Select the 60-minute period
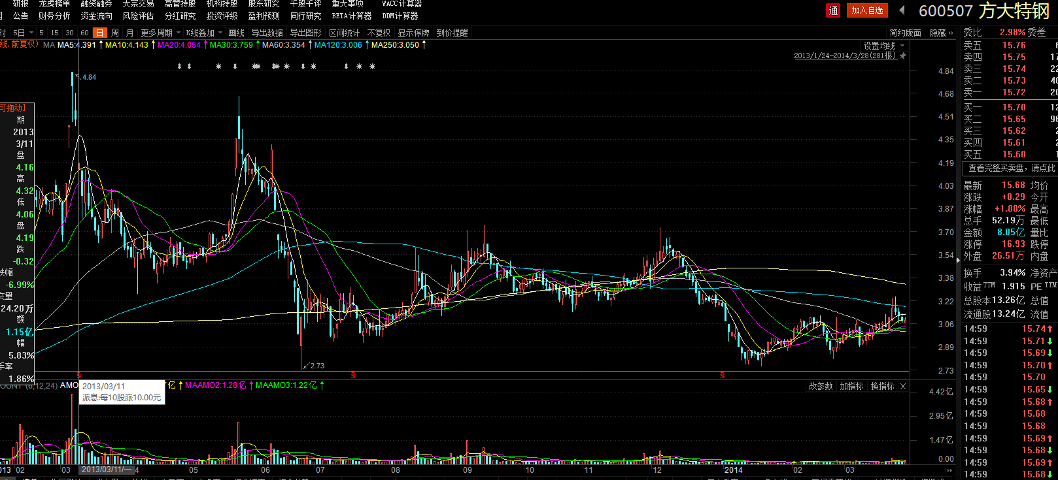The width and height of the screenshot is (1058, 480). [x=84, y=33]
